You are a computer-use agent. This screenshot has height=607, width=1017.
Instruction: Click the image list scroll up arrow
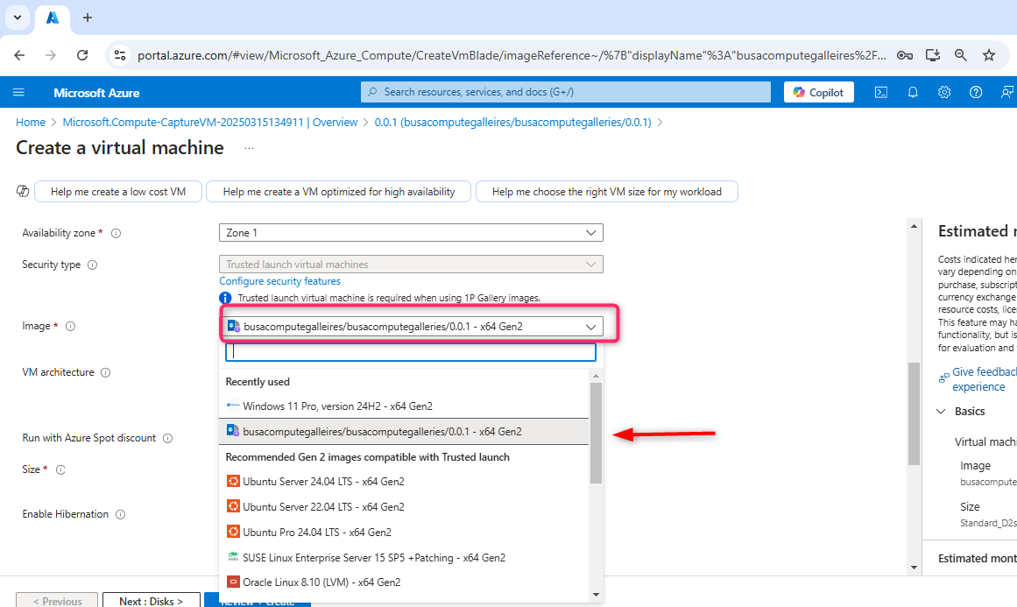pos(596,376)
